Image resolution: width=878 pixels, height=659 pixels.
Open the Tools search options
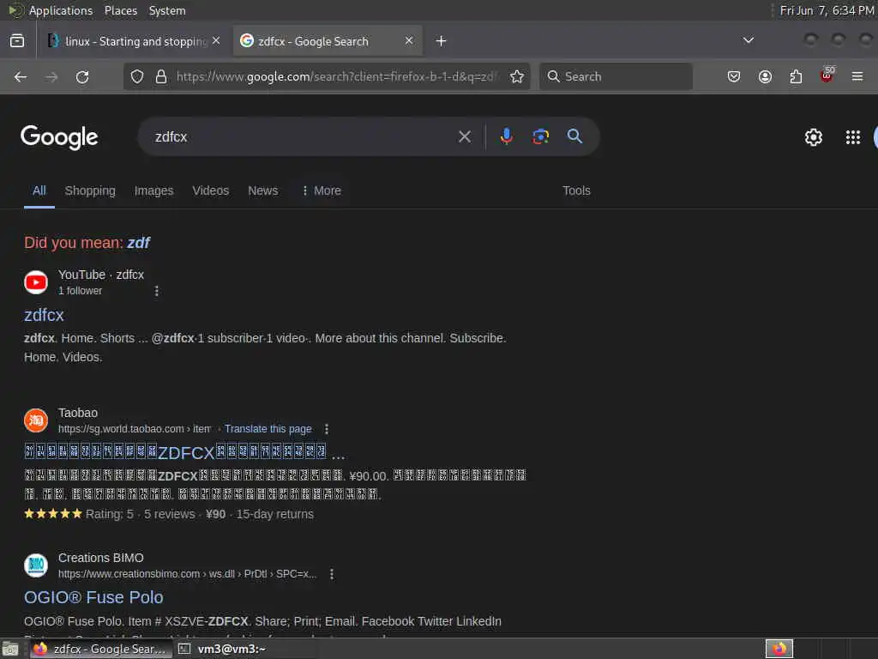click(x=576, y=190)
